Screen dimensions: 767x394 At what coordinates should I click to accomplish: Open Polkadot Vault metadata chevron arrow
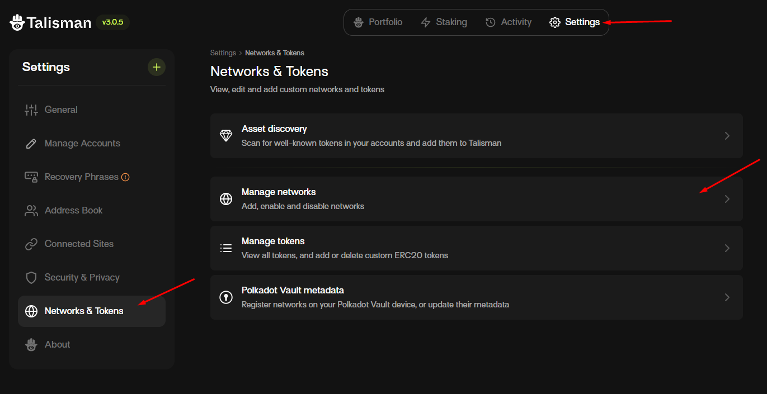tap(727, 297)
